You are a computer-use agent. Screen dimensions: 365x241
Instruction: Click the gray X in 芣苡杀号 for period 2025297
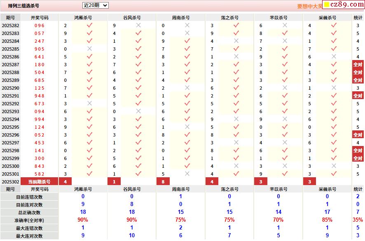[285, 142]
